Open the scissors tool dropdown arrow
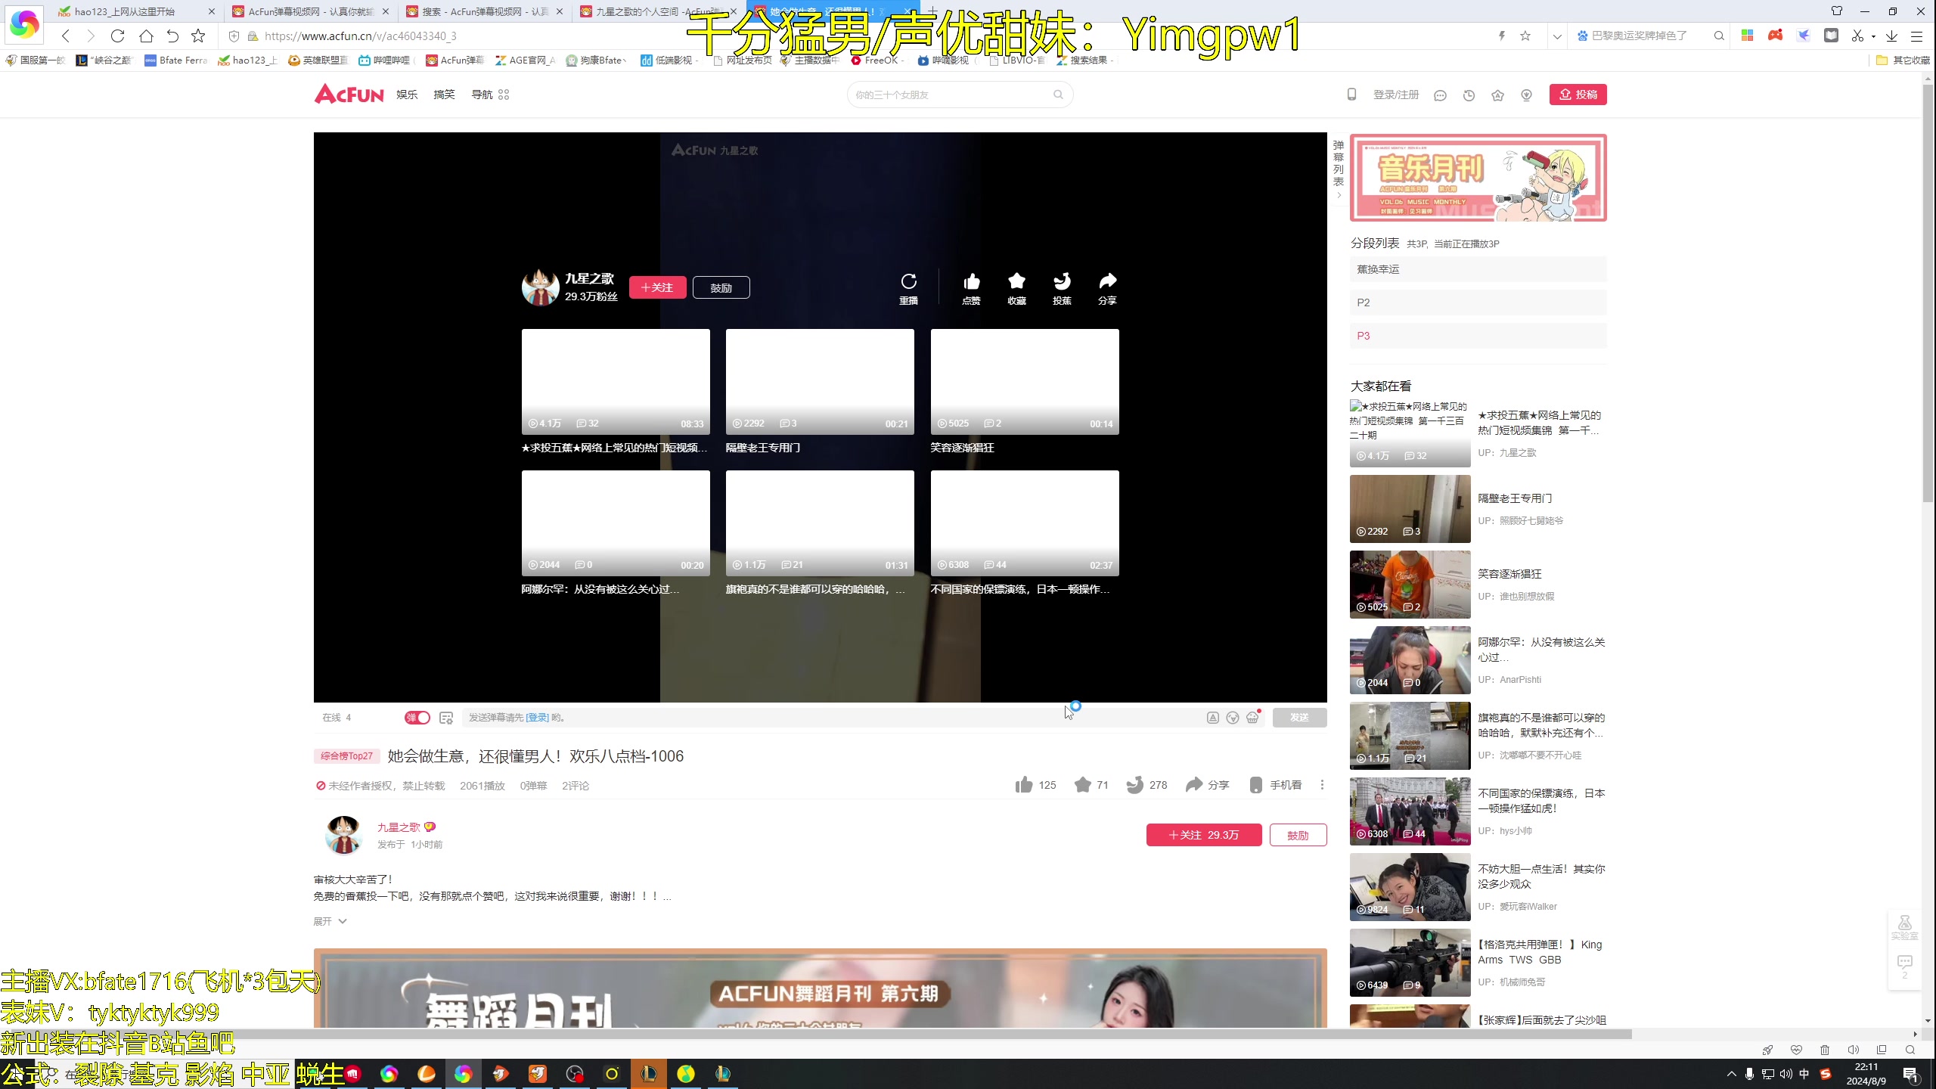 click(x=1873, y=36)
